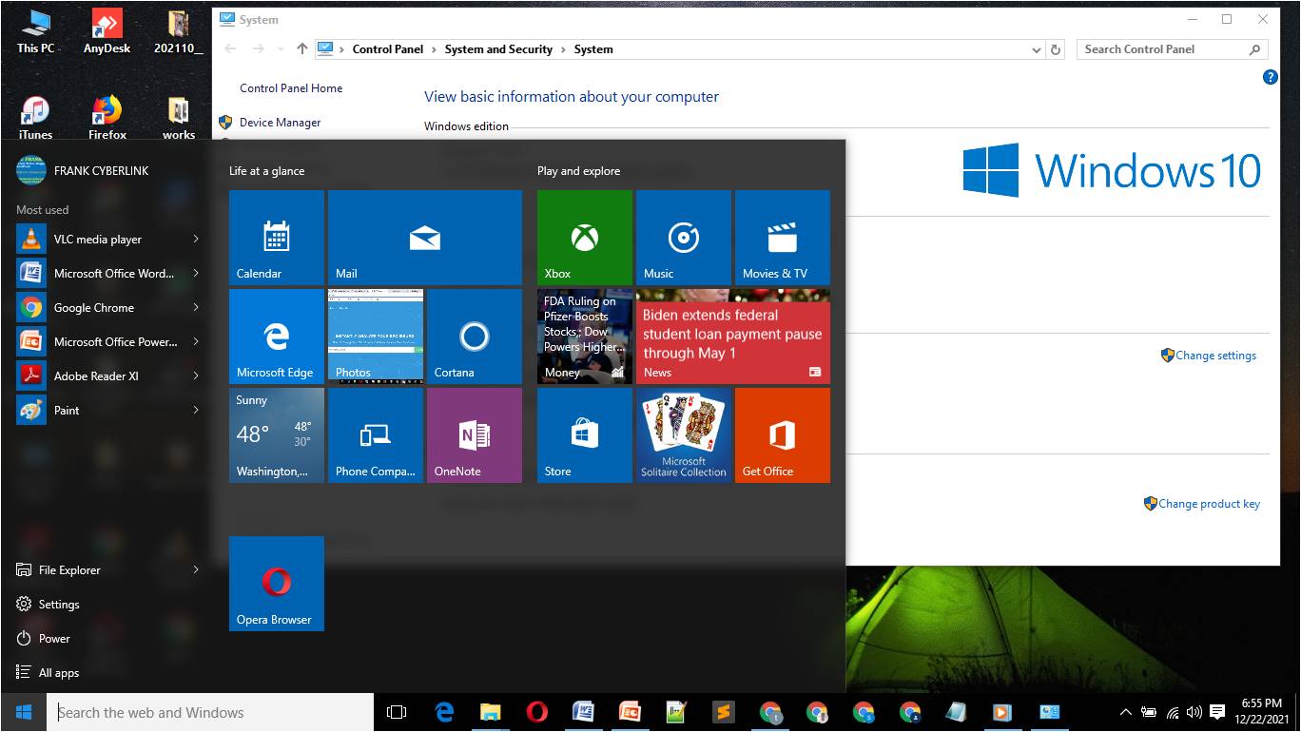Open Power options in Start menu
Screen dimensions: 1301x732
coord(54,639)
